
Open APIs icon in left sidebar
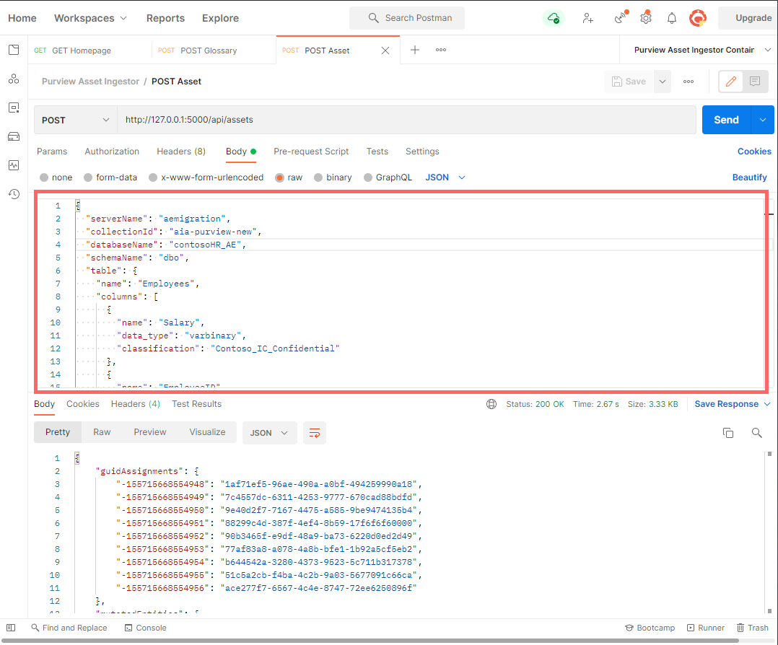click(x=14, y=79)
